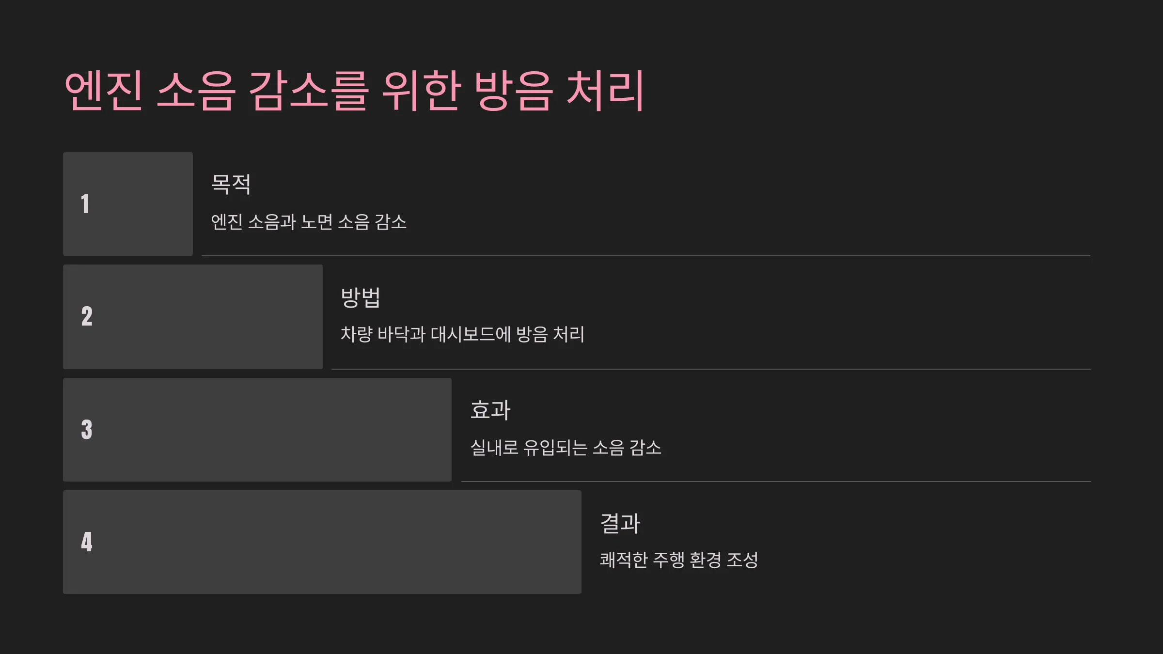Select the step block numbered 3
Screen dimensions: 1163x654
(x=257, y=430)
